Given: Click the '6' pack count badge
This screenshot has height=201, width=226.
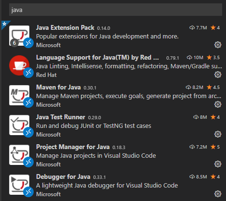Looking at the screenshot, I should coord(14,43).
